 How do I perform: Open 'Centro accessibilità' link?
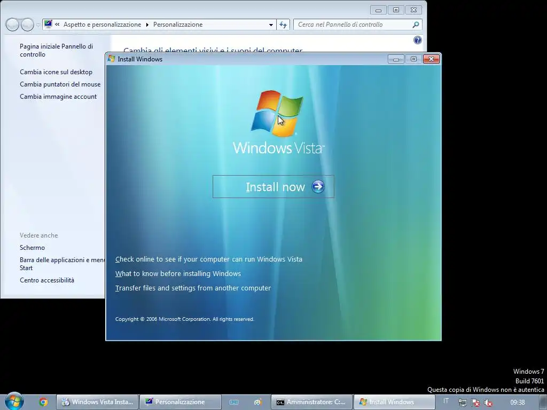pyautogui.click(x=47, y=280)
